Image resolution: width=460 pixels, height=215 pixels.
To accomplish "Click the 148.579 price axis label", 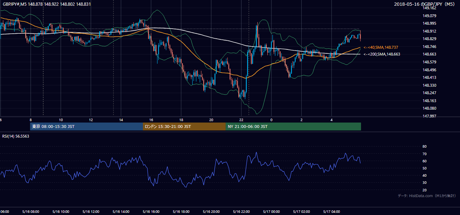I will coord(430,62).
